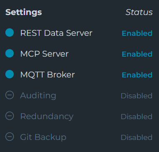159x152 pixels.
Task: Click Disabled status next to Git Backup
Action: click(x=136, y=137)
